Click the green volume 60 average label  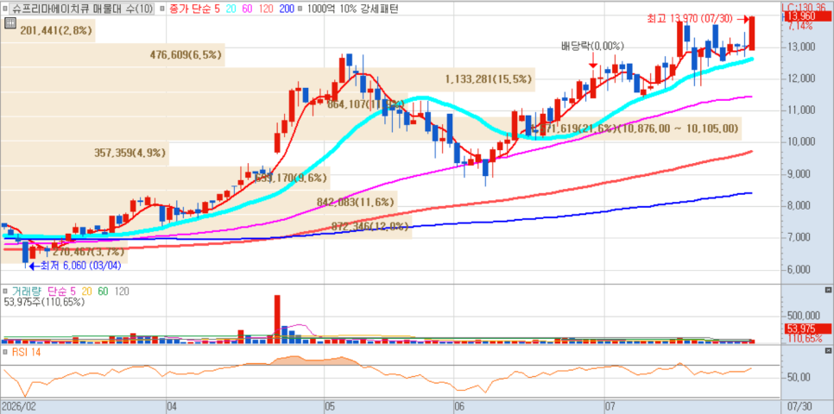103,292
